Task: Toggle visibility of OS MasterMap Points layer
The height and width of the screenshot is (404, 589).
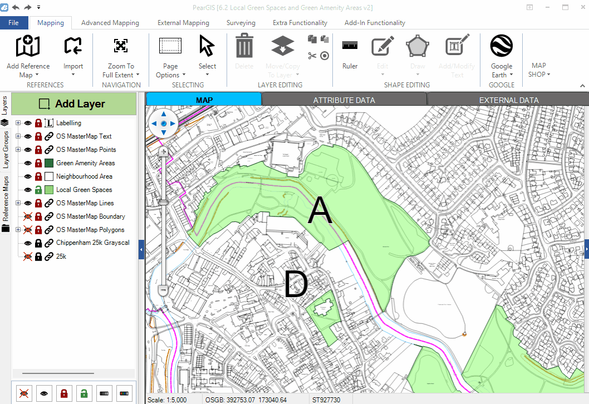Action: point(28,150)
